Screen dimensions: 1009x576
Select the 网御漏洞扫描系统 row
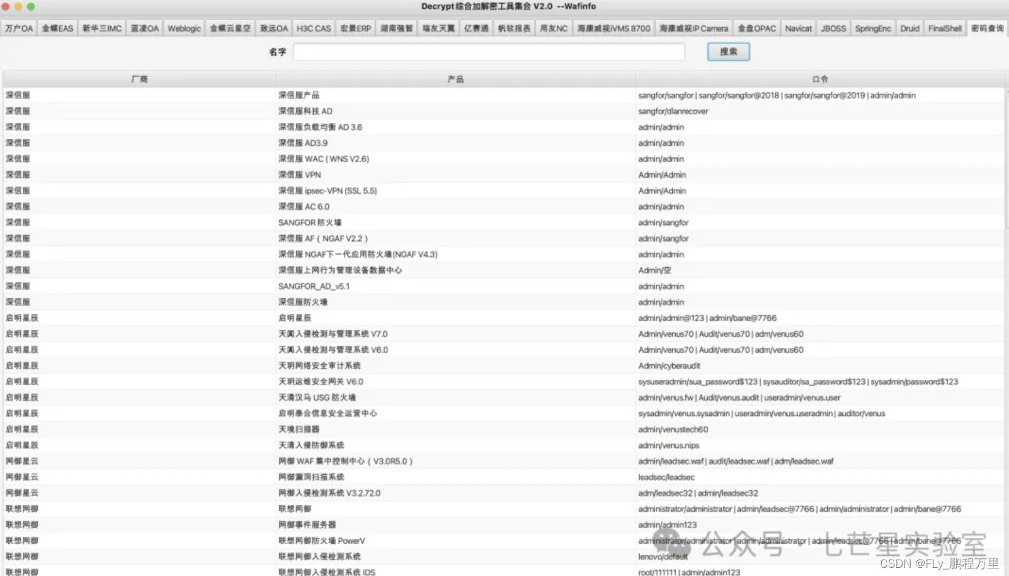pyautogui.click(x=504, y=477)
